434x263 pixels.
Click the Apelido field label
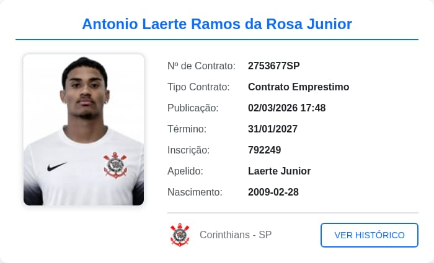coord(185,171)
